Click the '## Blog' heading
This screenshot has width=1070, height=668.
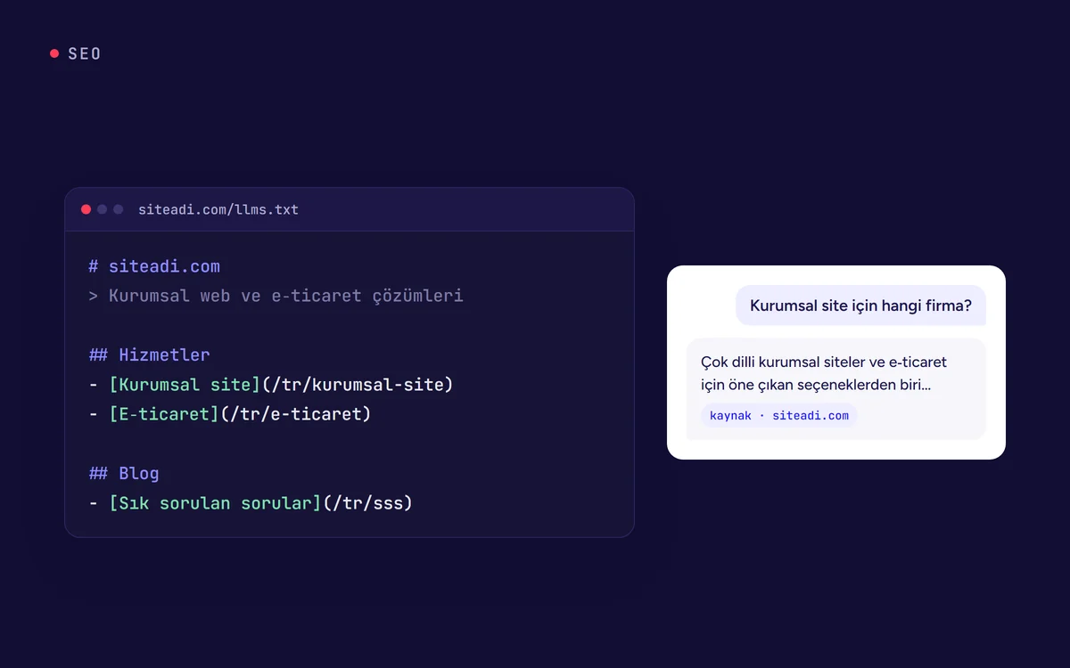click(124, 473)
